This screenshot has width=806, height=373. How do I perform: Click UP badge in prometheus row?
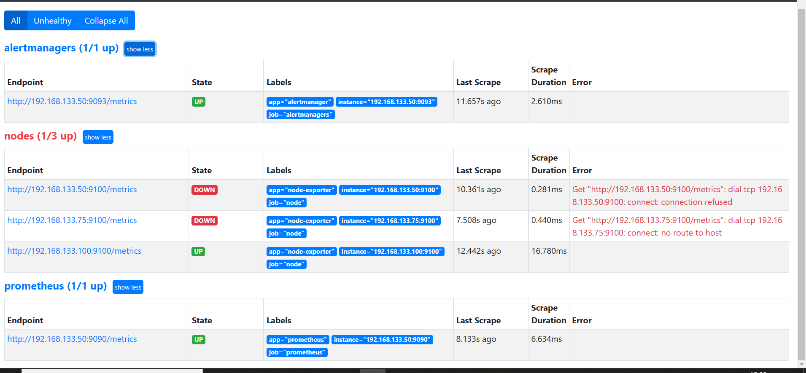point(199,339)
